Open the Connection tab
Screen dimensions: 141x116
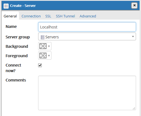tap(31, 16)
